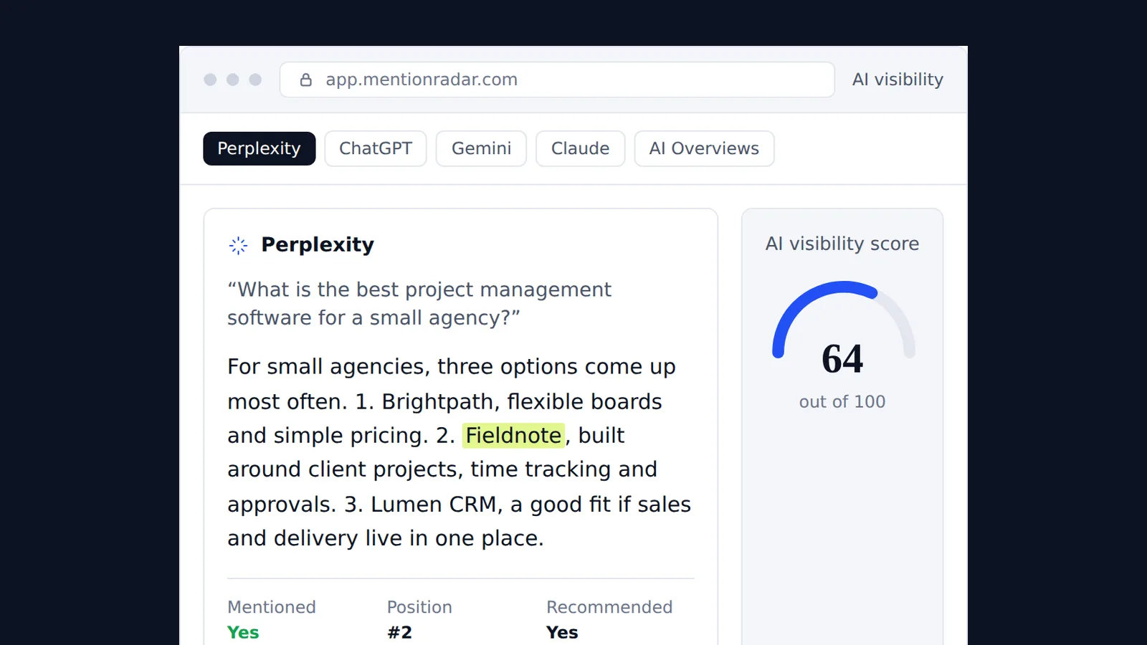Click the app.mentionradar.com address bar

coord(557,80)
